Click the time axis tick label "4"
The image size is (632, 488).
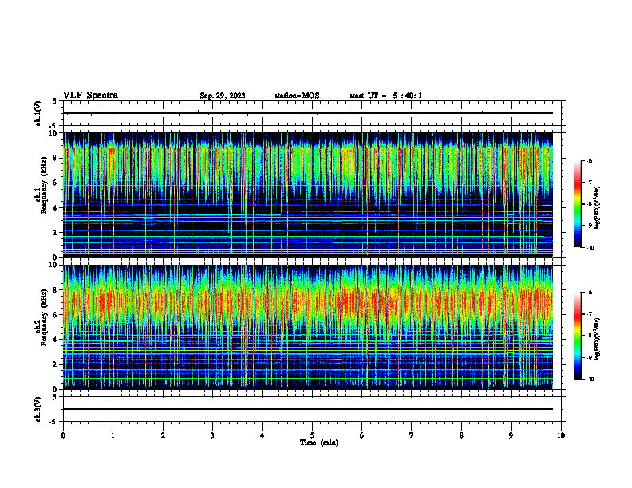tap(263, 435)
